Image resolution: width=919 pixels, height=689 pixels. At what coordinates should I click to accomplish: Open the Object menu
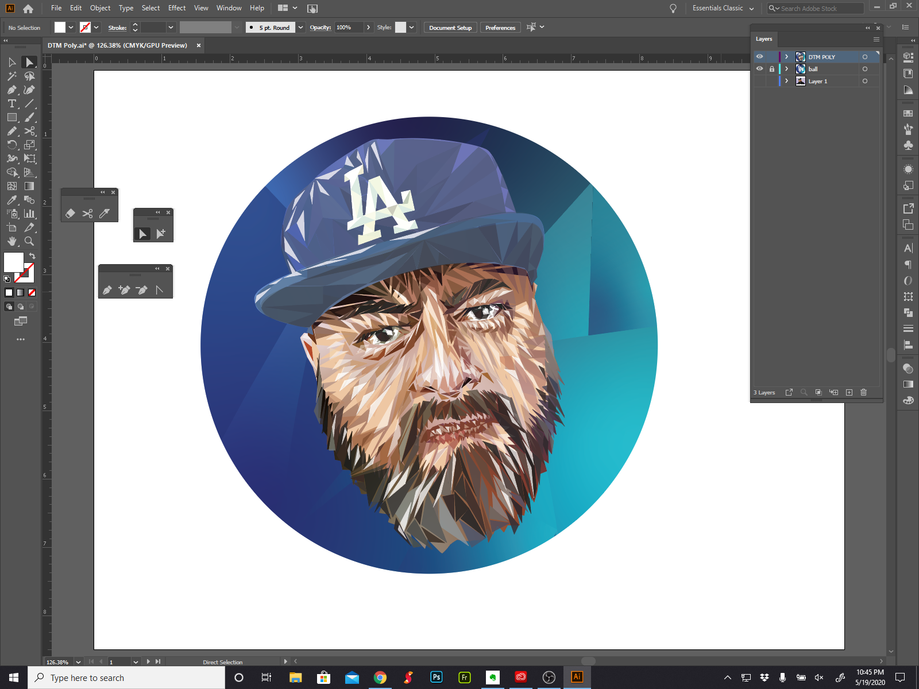pos(100,8)
